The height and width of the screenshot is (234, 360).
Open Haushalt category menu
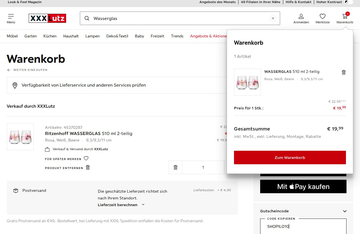[71, 36]
